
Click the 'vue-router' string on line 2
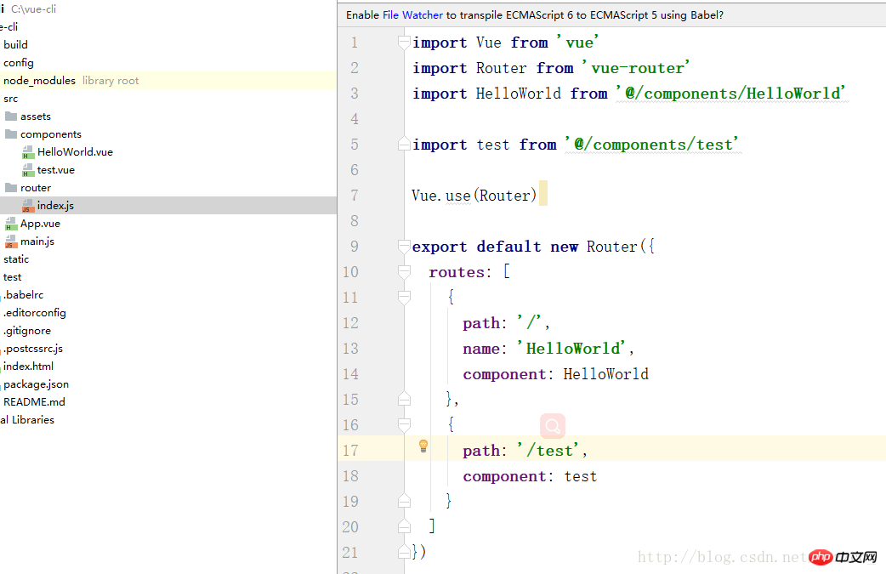click(636, 68)
